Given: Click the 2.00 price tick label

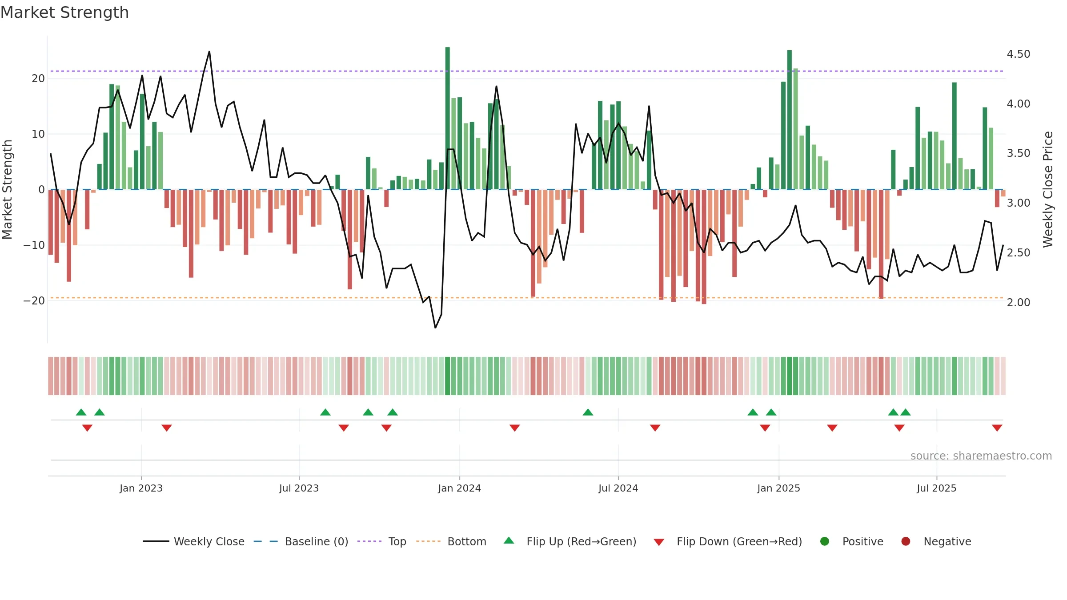Looking at the screenshot, I should click(x=1019, y=303).
